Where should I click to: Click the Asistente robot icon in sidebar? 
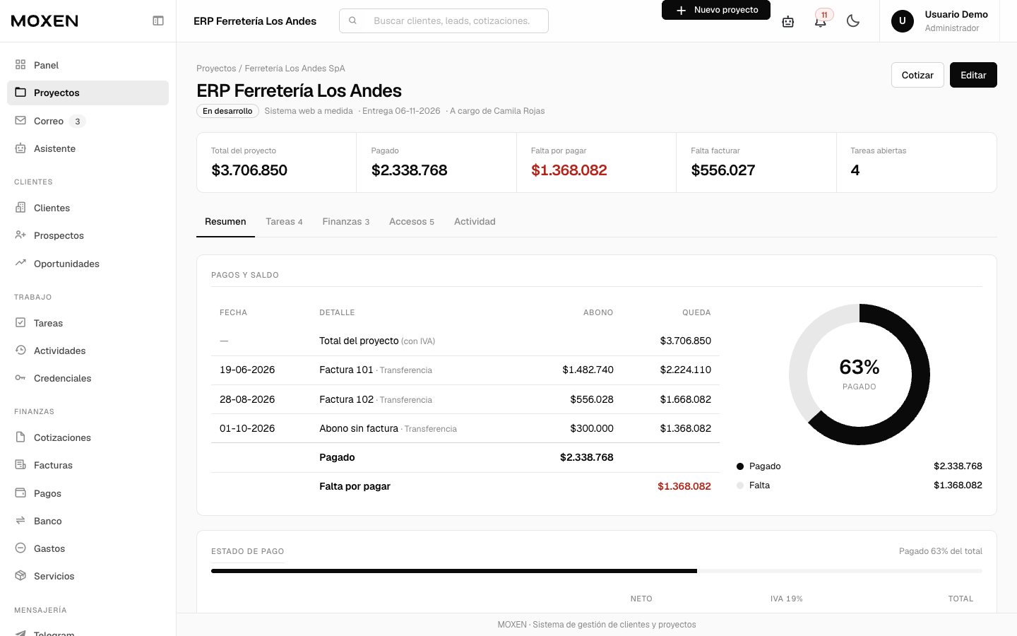(x=20, y=148)
